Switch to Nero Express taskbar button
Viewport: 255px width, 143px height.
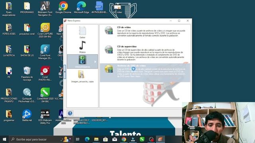click(160, 139)
